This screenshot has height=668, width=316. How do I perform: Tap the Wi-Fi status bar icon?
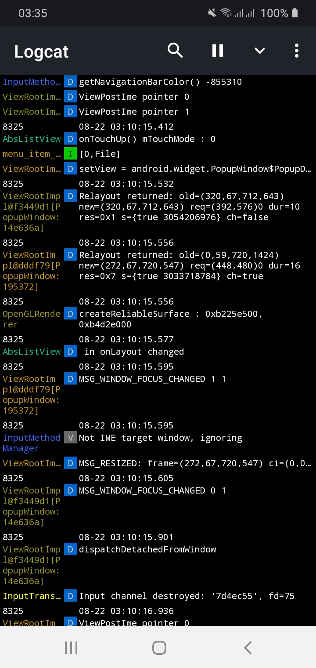coord(226,13)
